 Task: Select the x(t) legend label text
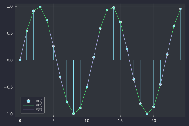[x=39, y=101]
